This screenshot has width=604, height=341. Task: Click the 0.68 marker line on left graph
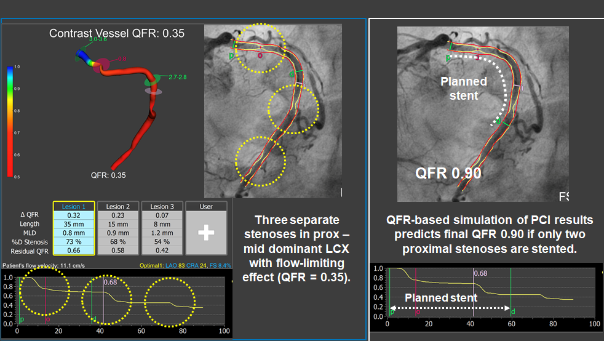point(103,302)
